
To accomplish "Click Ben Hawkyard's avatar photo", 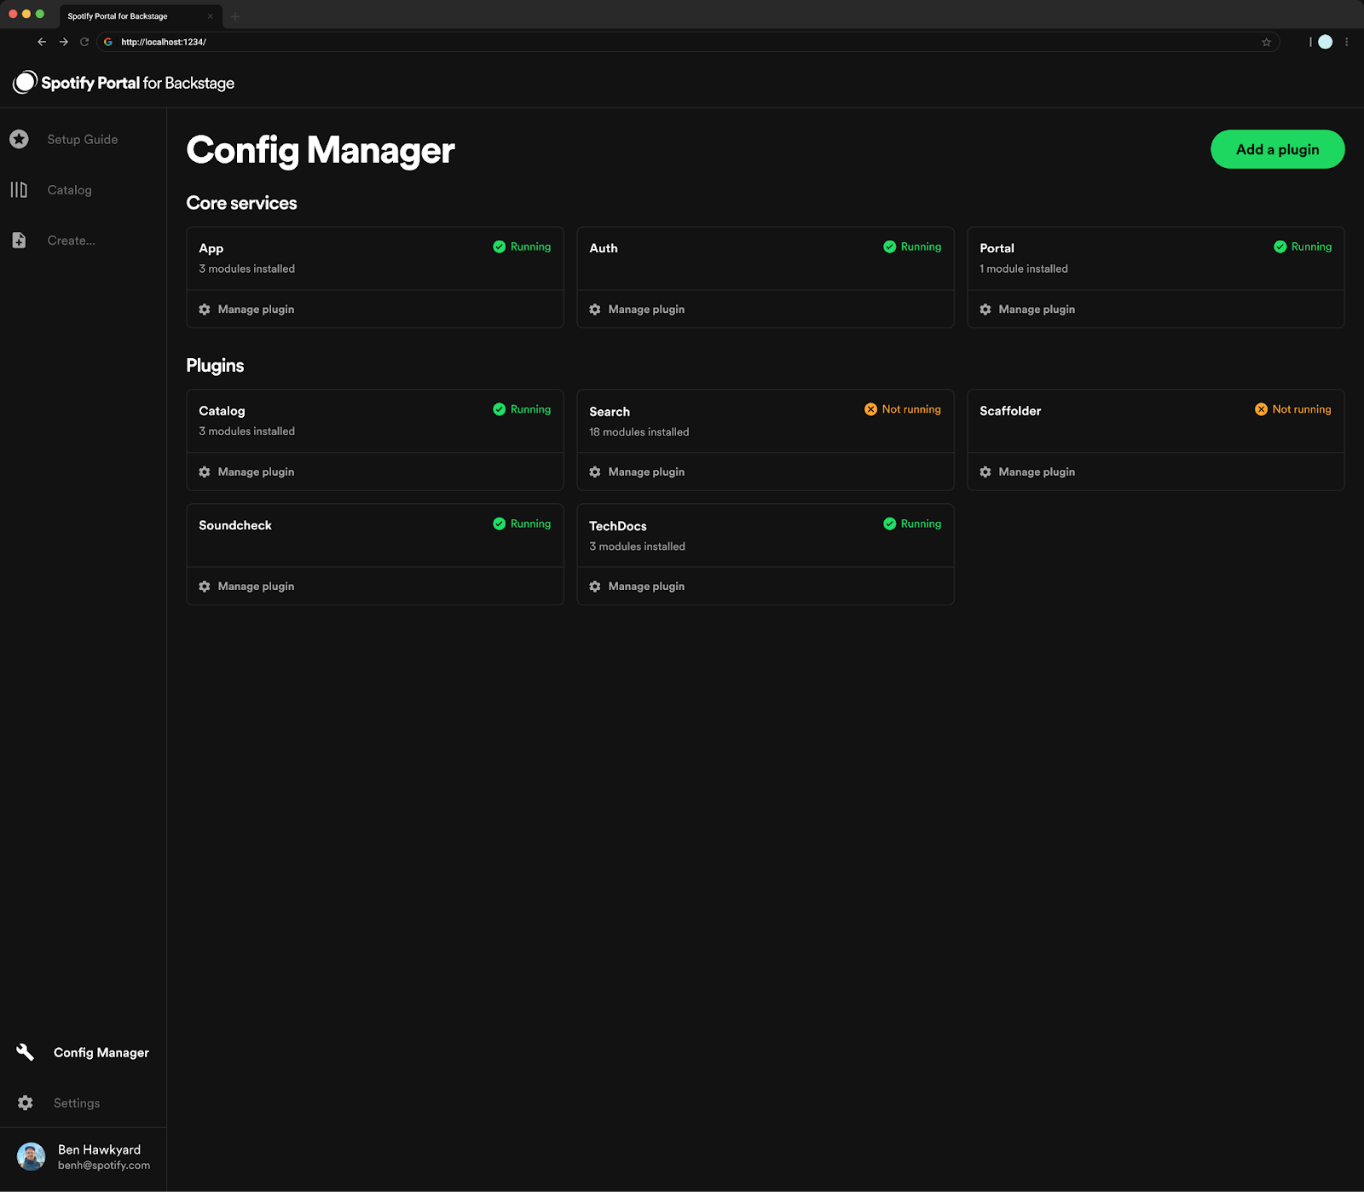I will tap(32, 1156).
